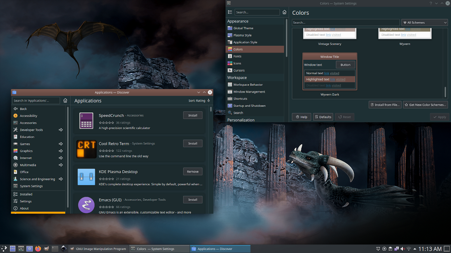The width and height of the screenshot is (451, 253).
Task: Open Plasma Style in System Settings
Action: pyautogui.click(x=255, y=35)
